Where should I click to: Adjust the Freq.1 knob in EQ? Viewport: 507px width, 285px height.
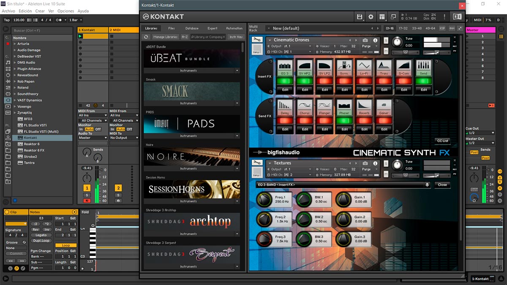[264, 199]
